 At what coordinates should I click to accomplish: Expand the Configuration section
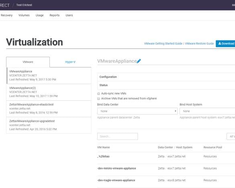pyautogui.click(x=166, y=77)
